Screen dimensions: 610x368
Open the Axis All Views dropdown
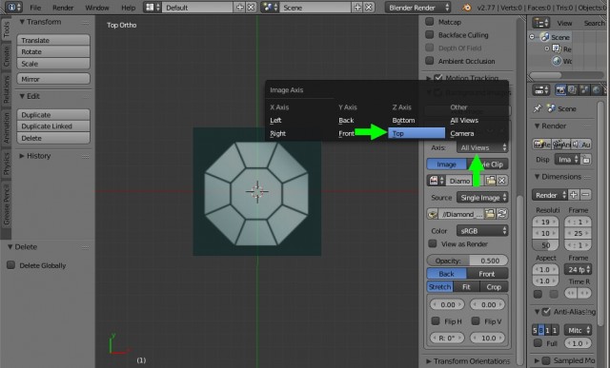pyautogui.click(x=482, y=147)
